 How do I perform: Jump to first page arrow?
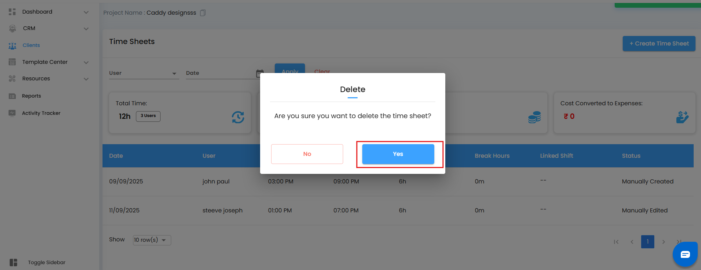click(x=616, y=242)
